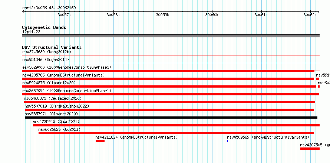Click the red bar of nsv4735940
330x163 pixels.
click(176, 125)
